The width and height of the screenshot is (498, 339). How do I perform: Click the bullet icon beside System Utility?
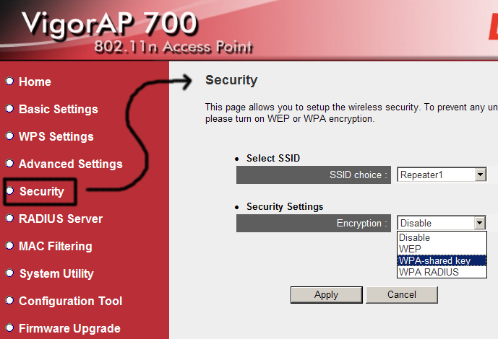click(x=10, y=273)
